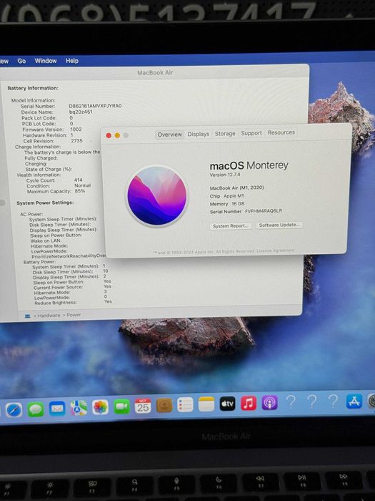Screen dimensions: 375x501
Task: Click the Charge Information label
Action: 38,147
